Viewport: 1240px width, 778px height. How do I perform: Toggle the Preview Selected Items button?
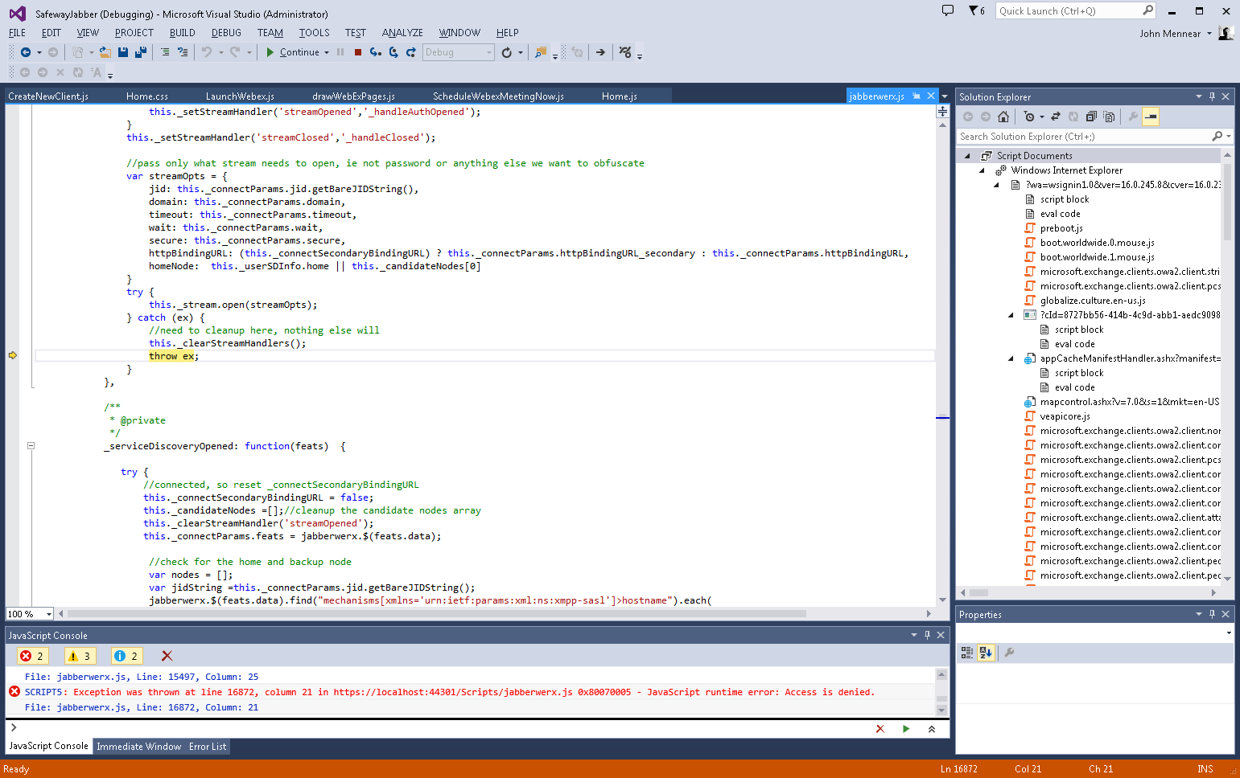click(x=1151, y=117)
